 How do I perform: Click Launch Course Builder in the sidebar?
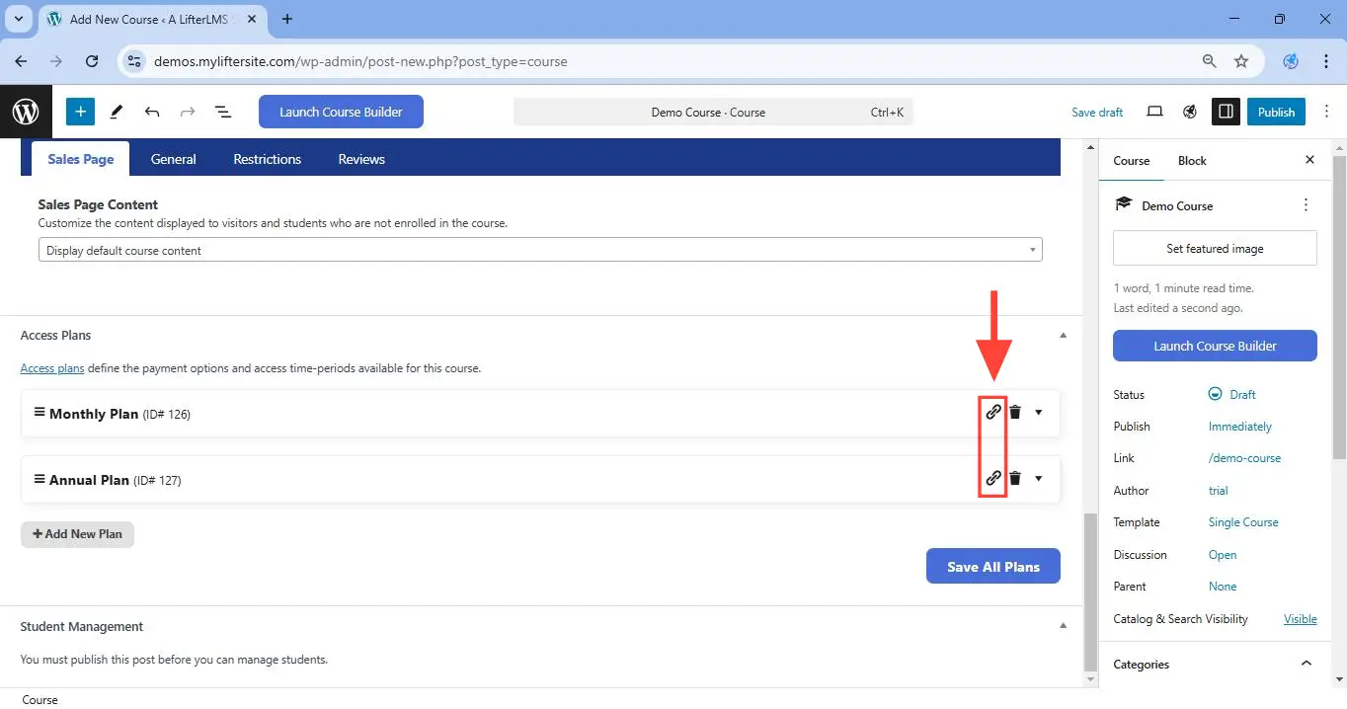click(1215, 346)
